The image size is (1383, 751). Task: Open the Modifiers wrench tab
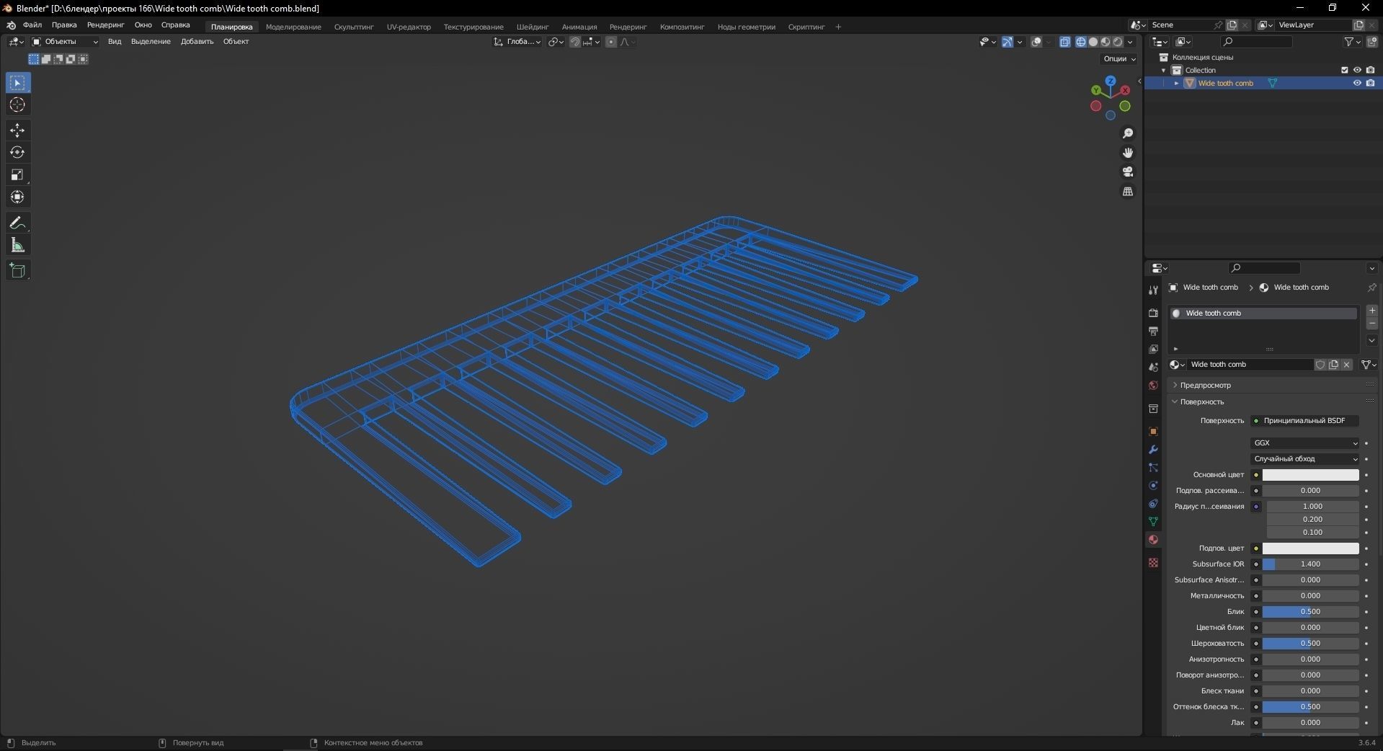(x=1153, y=450)
